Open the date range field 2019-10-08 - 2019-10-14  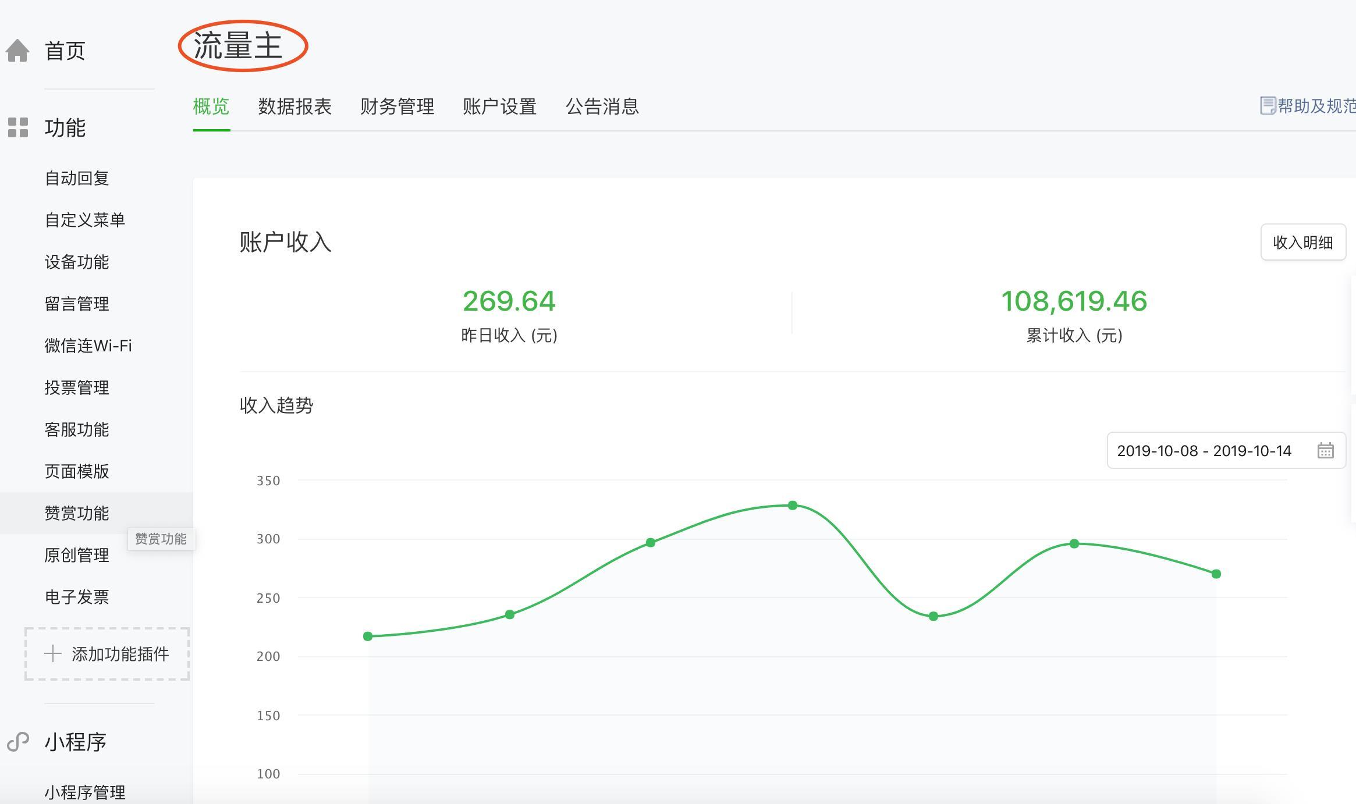[x=1226, y=450]
